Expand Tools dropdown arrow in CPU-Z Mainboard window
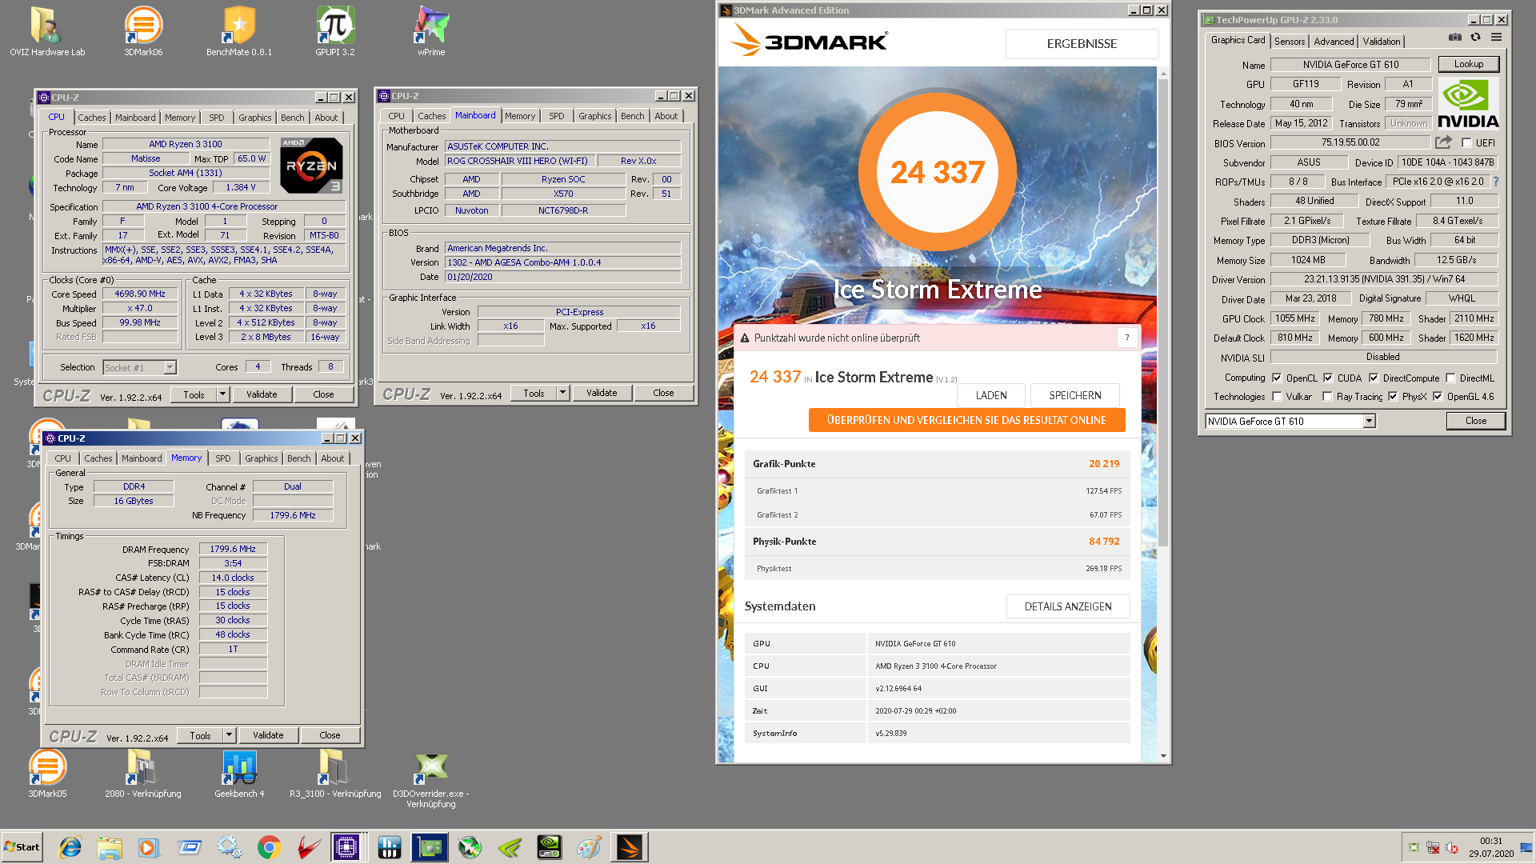Viewport: 1536px width, 864px height. [563, 393]
